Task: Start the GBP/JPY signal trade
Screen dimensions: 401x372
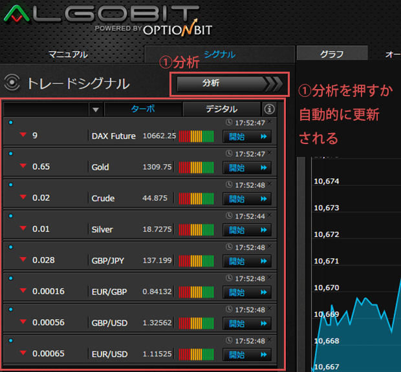Action: pos(247,261)
